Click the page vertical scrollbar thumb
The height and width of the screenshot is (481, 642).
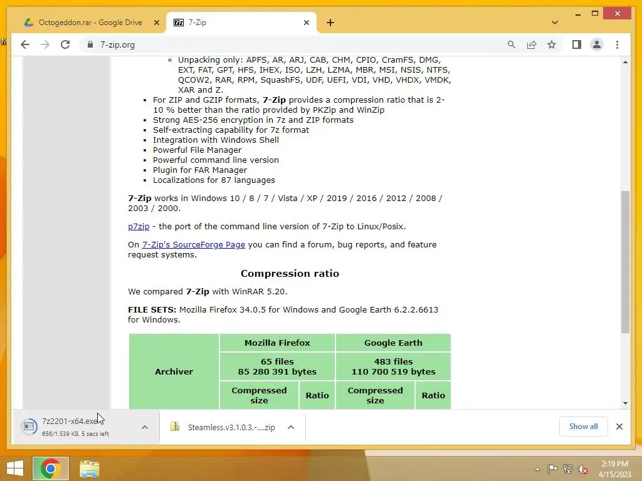(625, 262)
